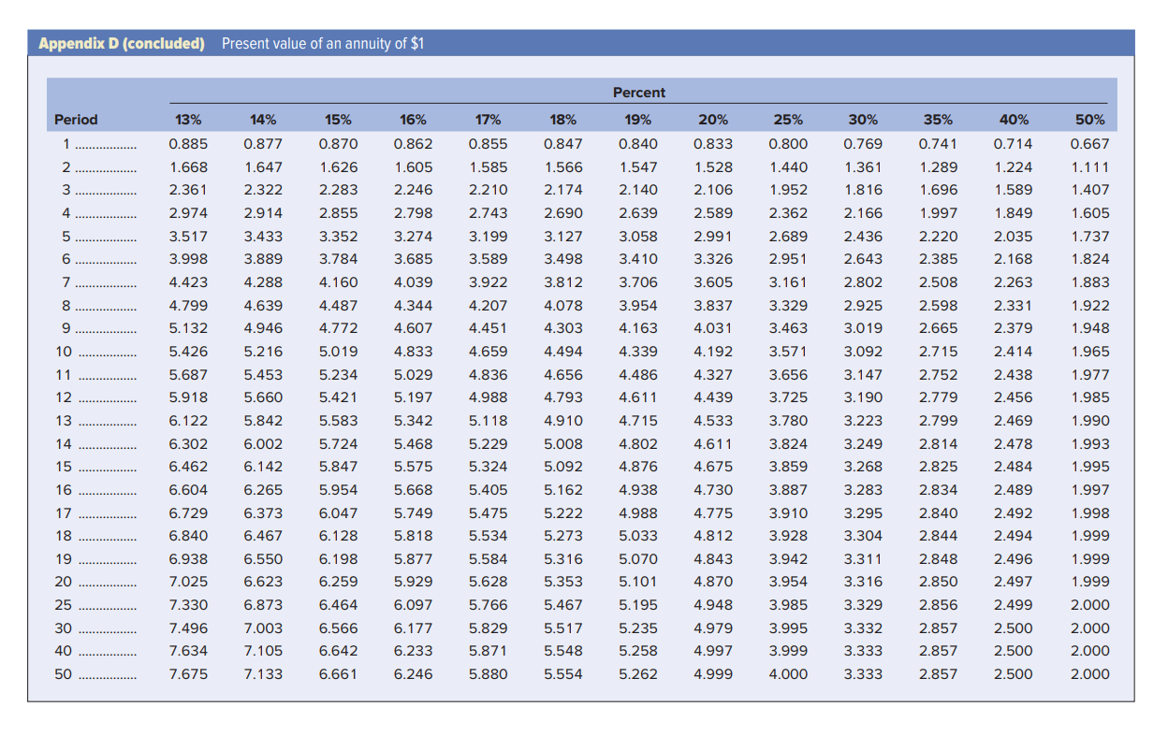1168x736 pixels.
Task: Select the value 2.857 at period 30, 35%
Action: (x=938, y=628)
